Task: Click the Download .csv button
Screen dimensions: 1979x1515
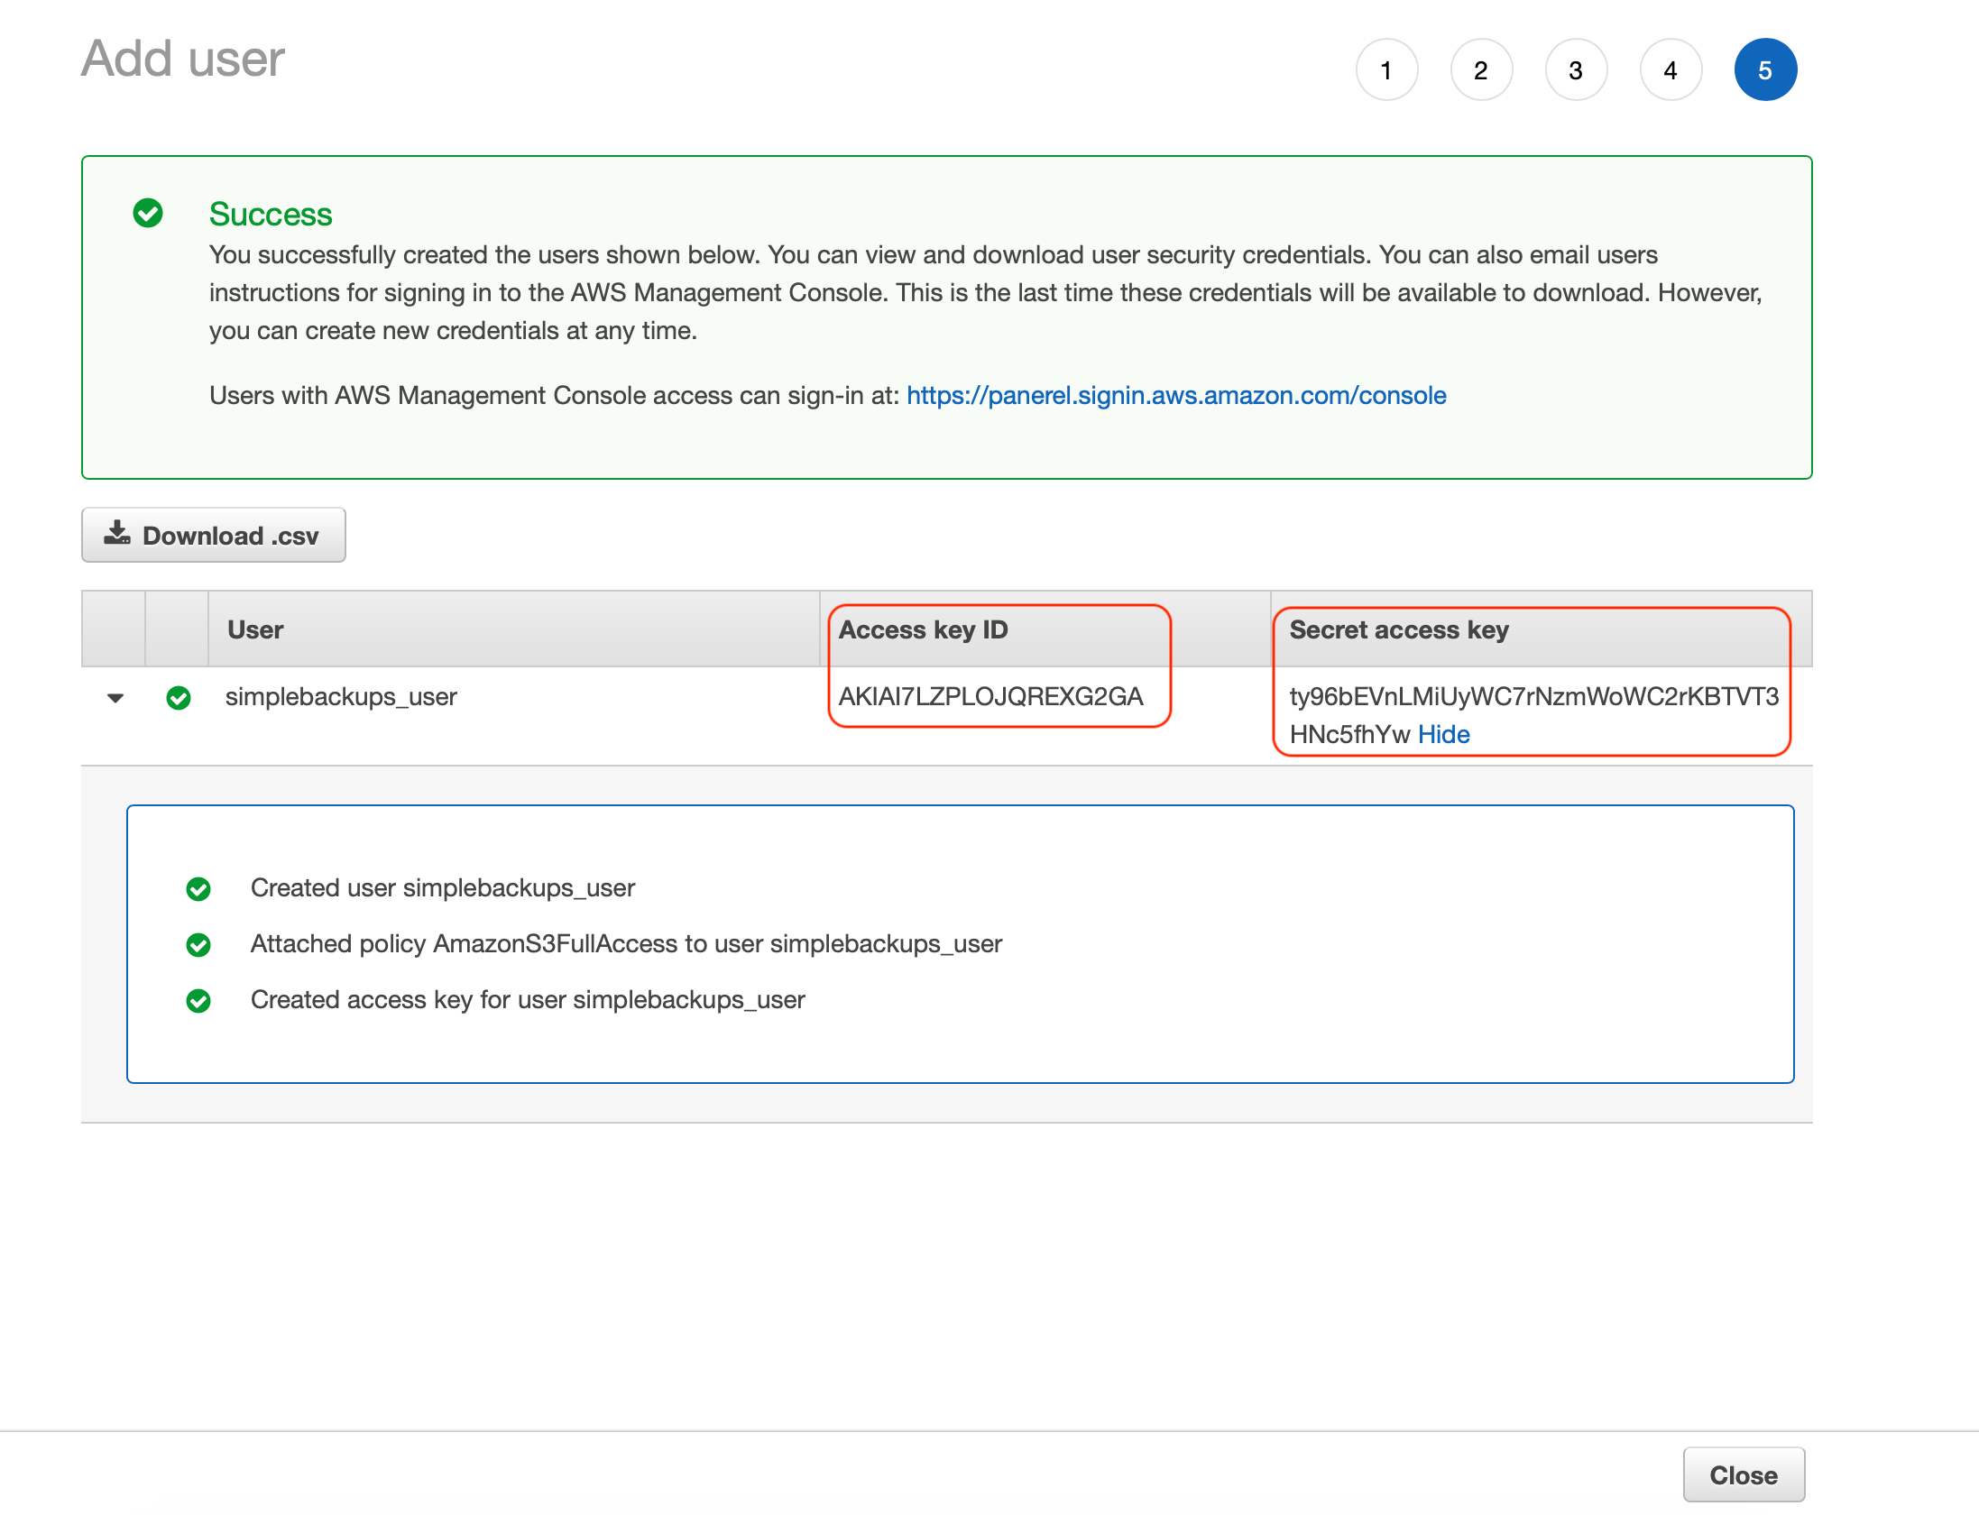Action: click(213, 534)
